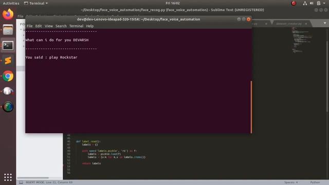Screen dimensions: 329x185
Task: Click the globe icon in the dock
Action: coord(8,107)
